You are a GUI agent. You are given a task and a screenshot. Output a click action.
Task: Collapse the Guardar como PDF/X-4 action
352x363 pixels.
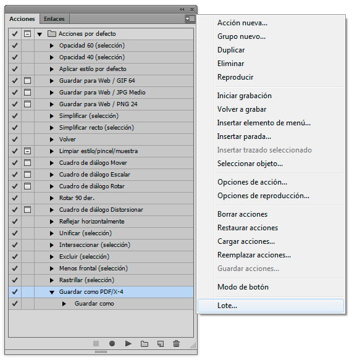[52, 292]
